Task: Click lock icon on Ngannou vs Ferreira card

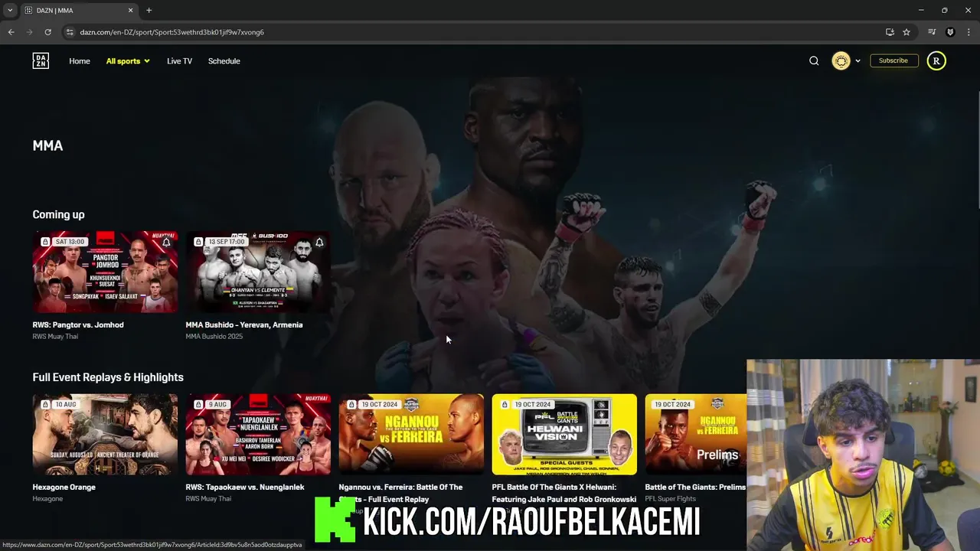Action: [x=351, y=404]
